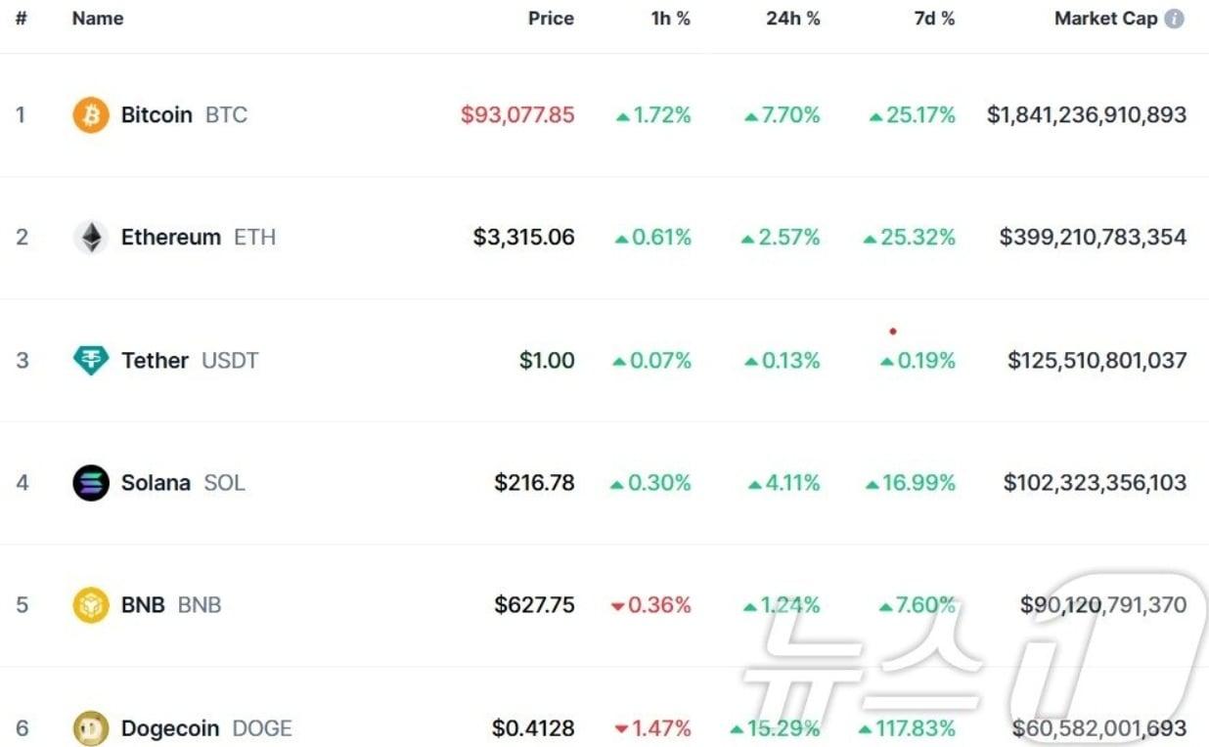Click the Market Cap info icon
Viewport: 1209px width, 747px height.
pyautogui.click(x=1175, y=19)
